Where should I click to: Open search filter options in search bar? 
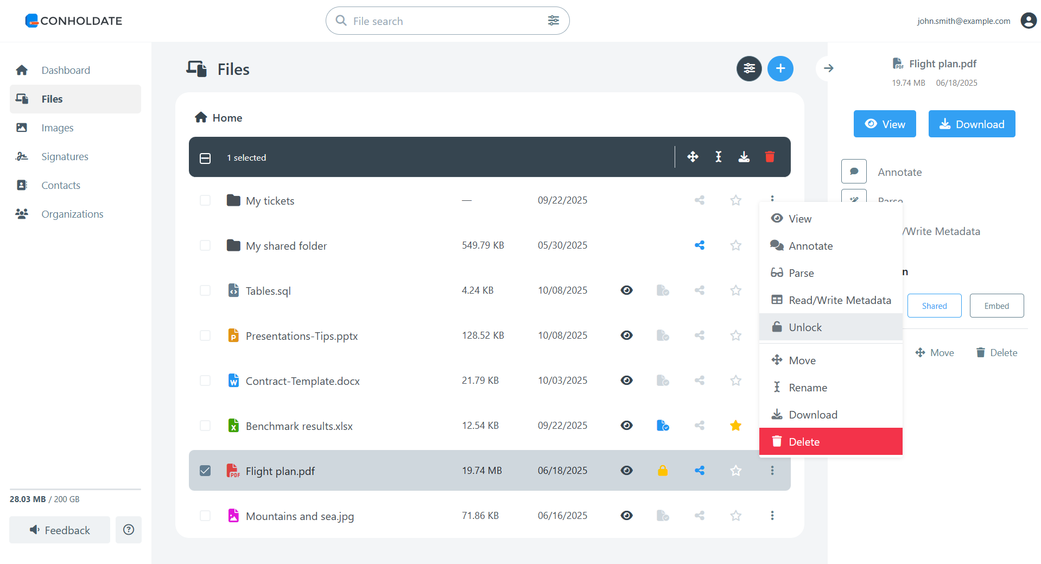(x=553, y=21)
